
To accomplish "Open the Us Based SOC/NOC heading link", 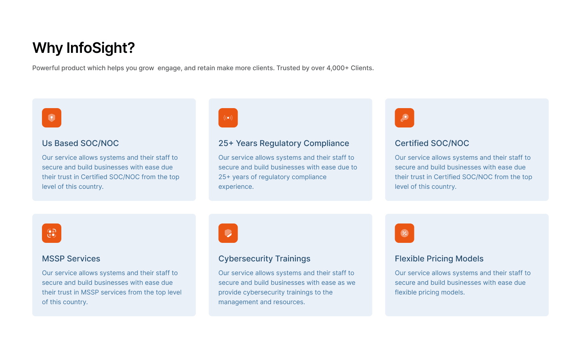I will pos(80,143).
